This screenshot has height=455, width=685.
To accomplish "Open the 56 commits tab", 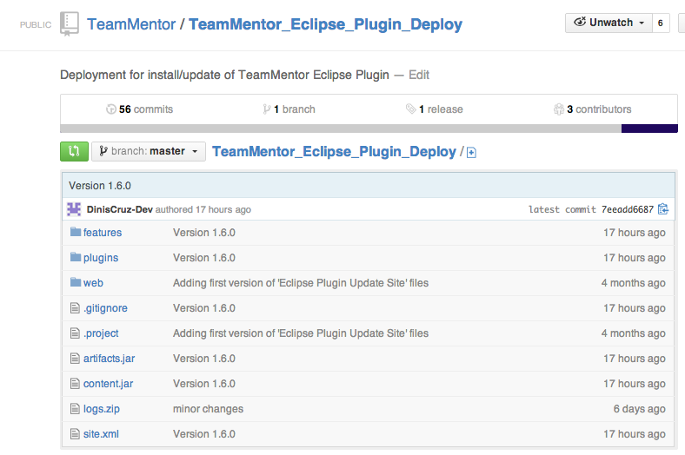I will tap(139, 109).
